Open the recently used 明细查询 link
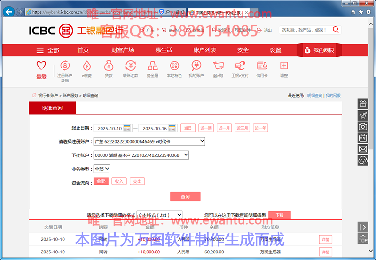Screen dimensions: 376x260 click(x=314, y=96)
